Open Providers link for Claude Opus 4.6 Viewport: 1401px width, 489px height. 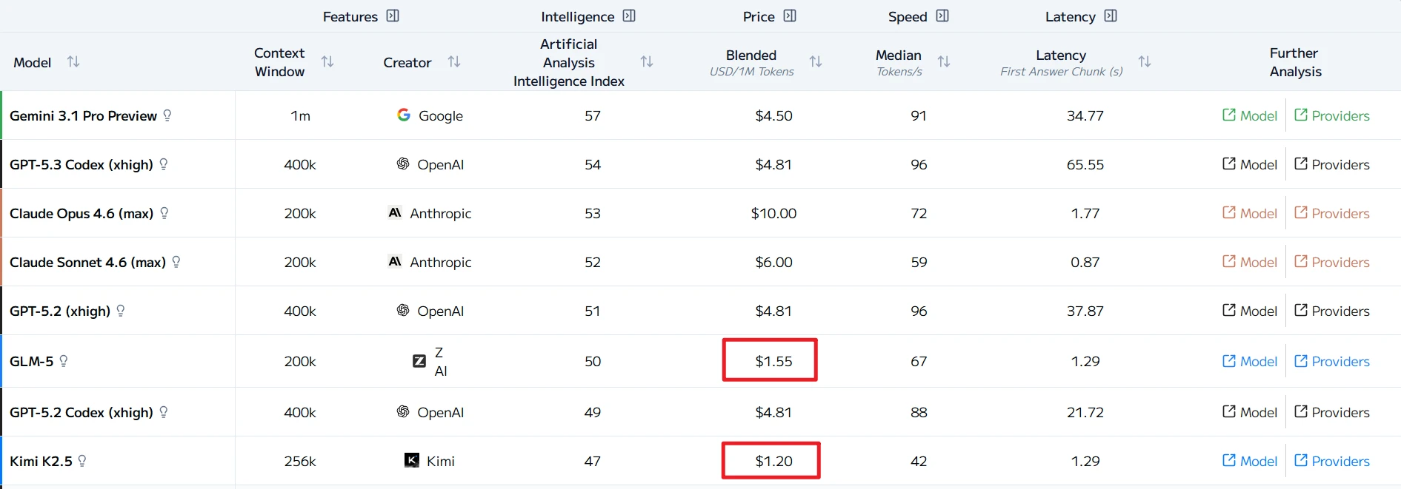pyautogui.click(x=1332, y=213)
